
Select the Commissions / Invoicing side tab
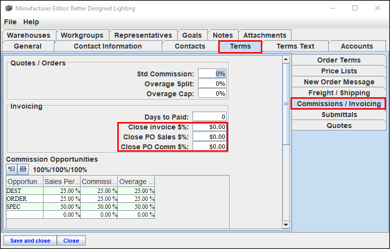(x=339, y=104)
